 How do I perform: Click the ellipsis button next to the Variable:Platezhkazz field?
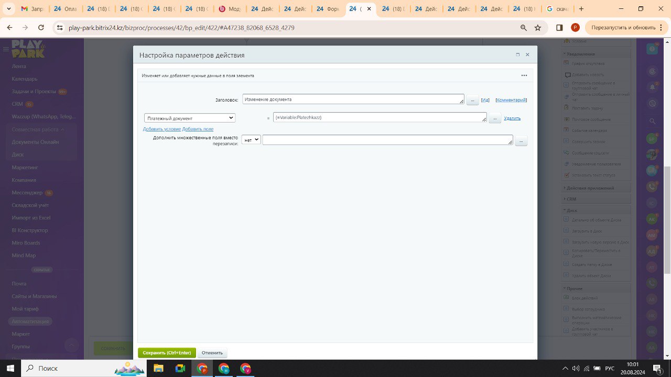pyautogui.click(x=495, y=118)
